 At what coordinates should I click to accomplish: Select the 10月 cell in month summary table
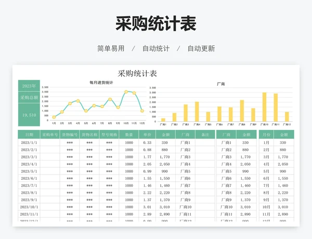pos(266,207)
